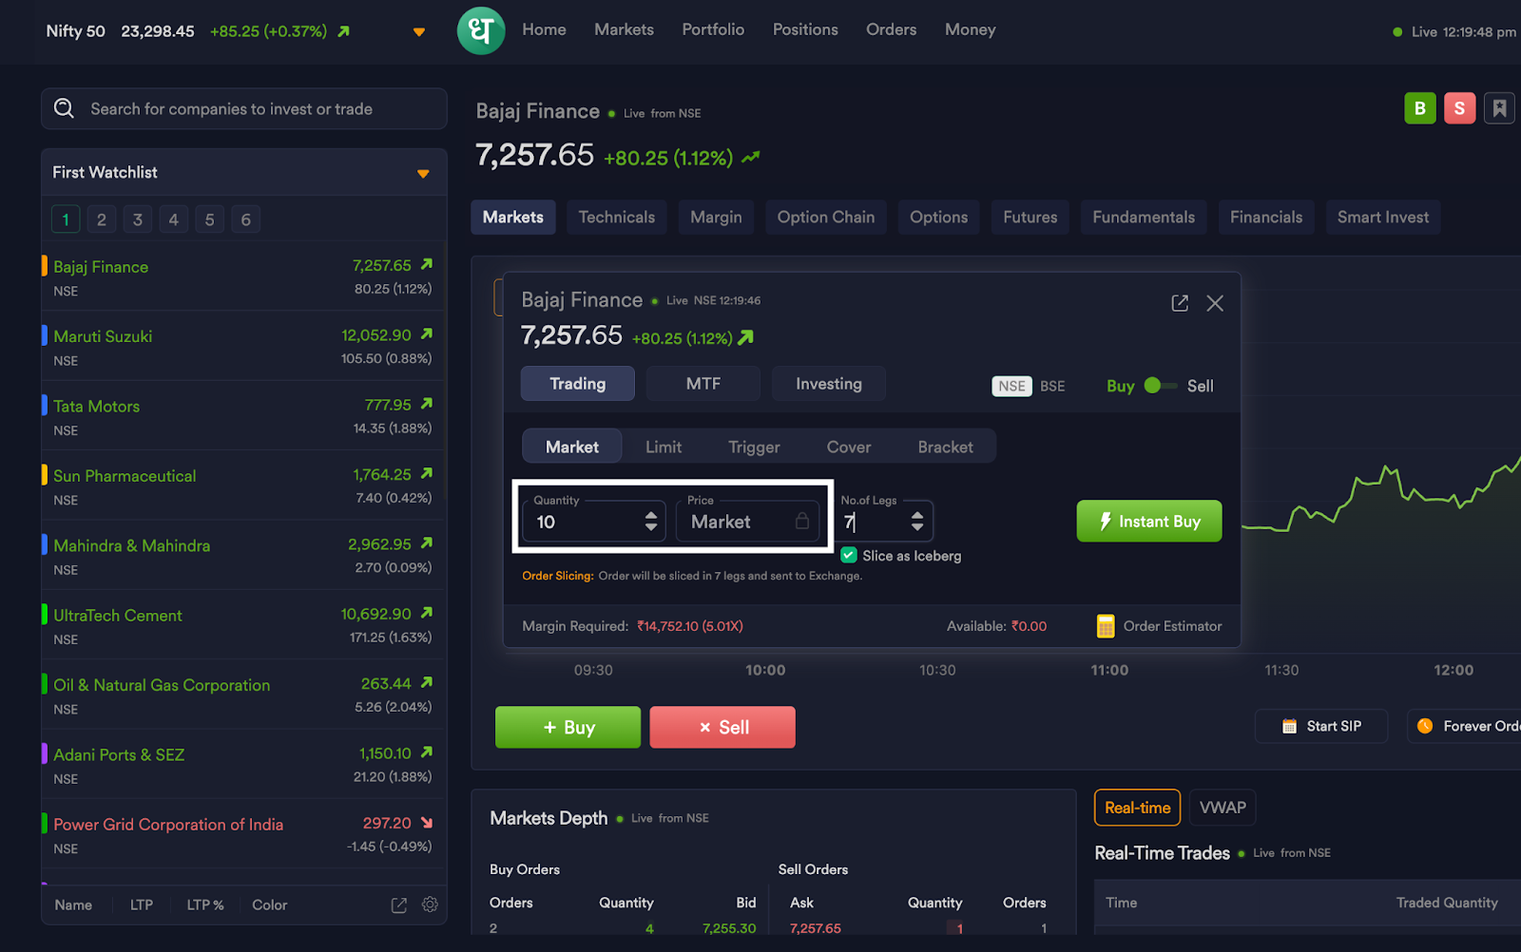The height and width of the screenshot is (952, 1521).
Task: Switch to watchlist number 6
Action: [x=245, y=219]
